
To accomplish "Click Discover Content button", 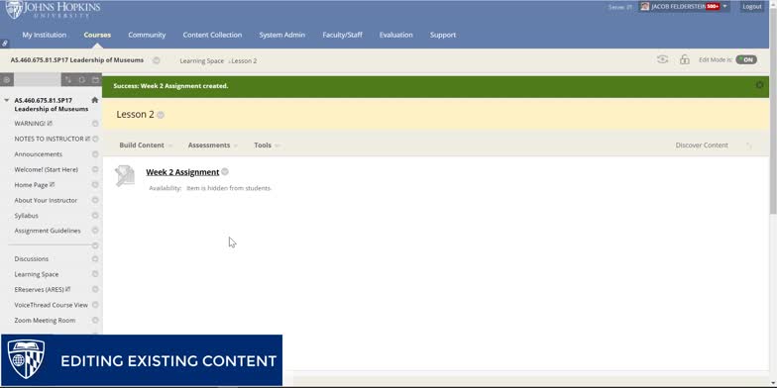I will tap(702, 145).
